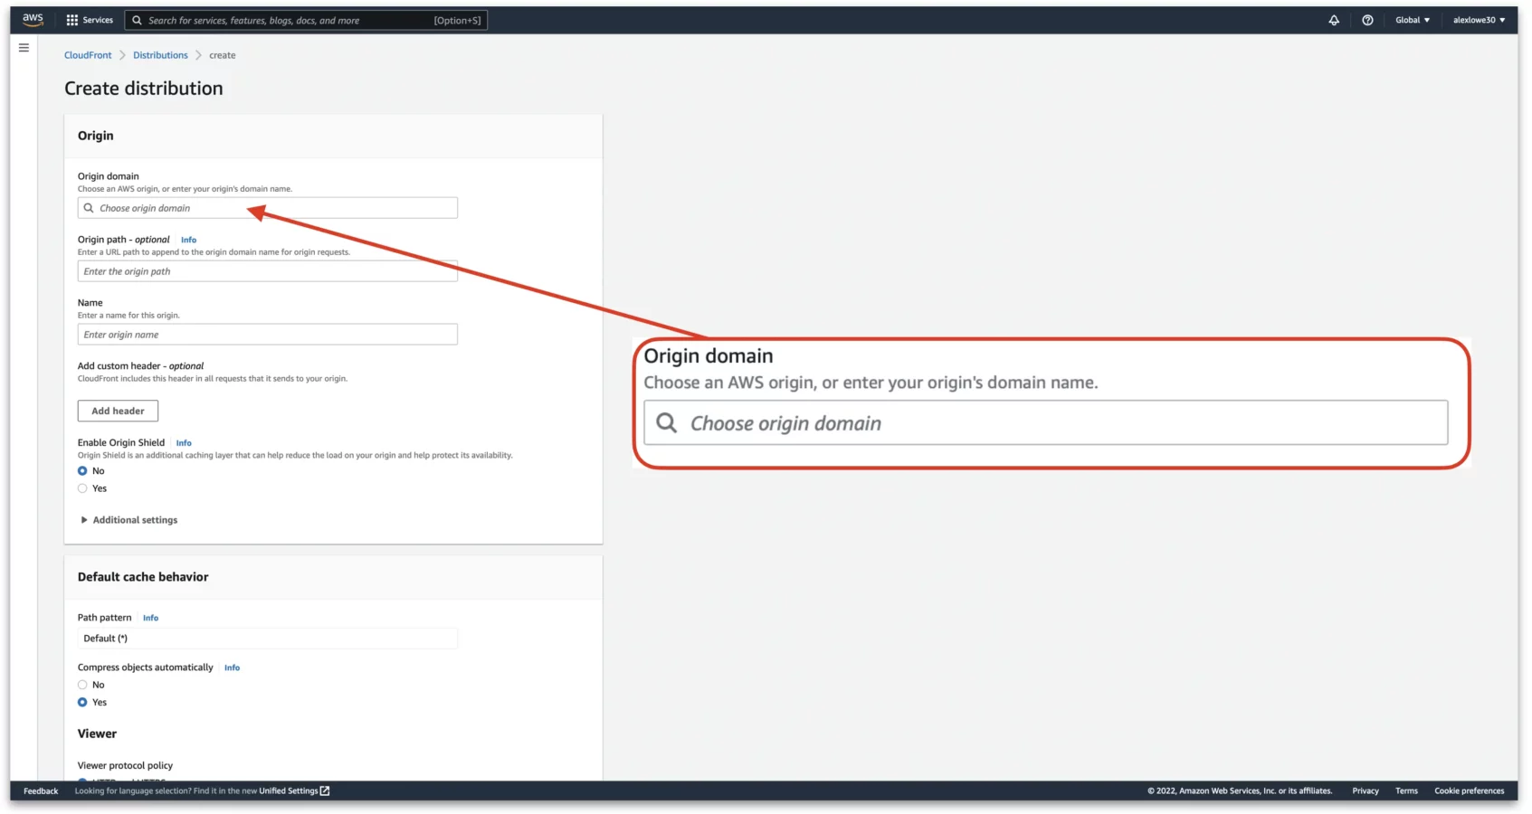Open Cookie preferences
Screen dimensions: 1532x814
1469,791
